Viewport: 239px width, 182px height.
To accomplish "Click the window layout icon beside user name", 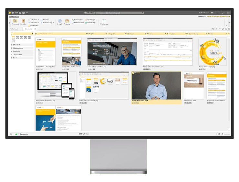I will (x=212, y=13).
